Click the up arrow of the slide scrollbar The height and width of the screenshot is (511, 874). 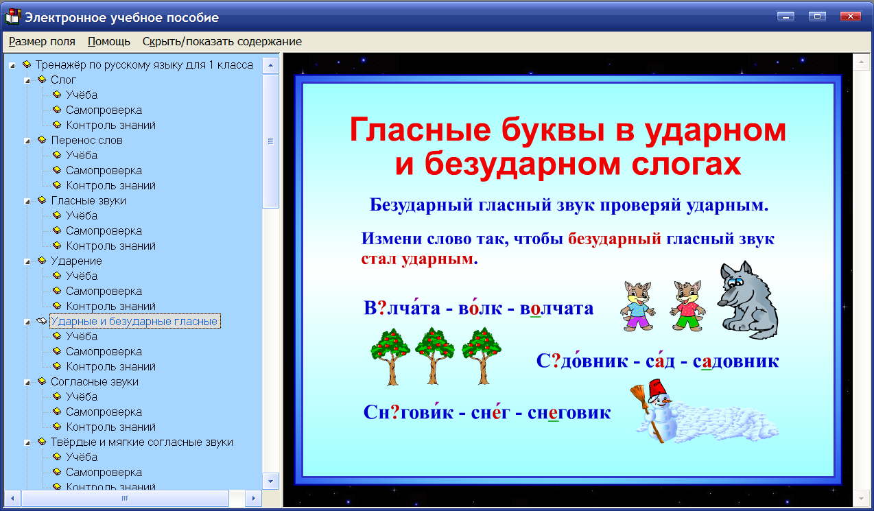(861, 63)
